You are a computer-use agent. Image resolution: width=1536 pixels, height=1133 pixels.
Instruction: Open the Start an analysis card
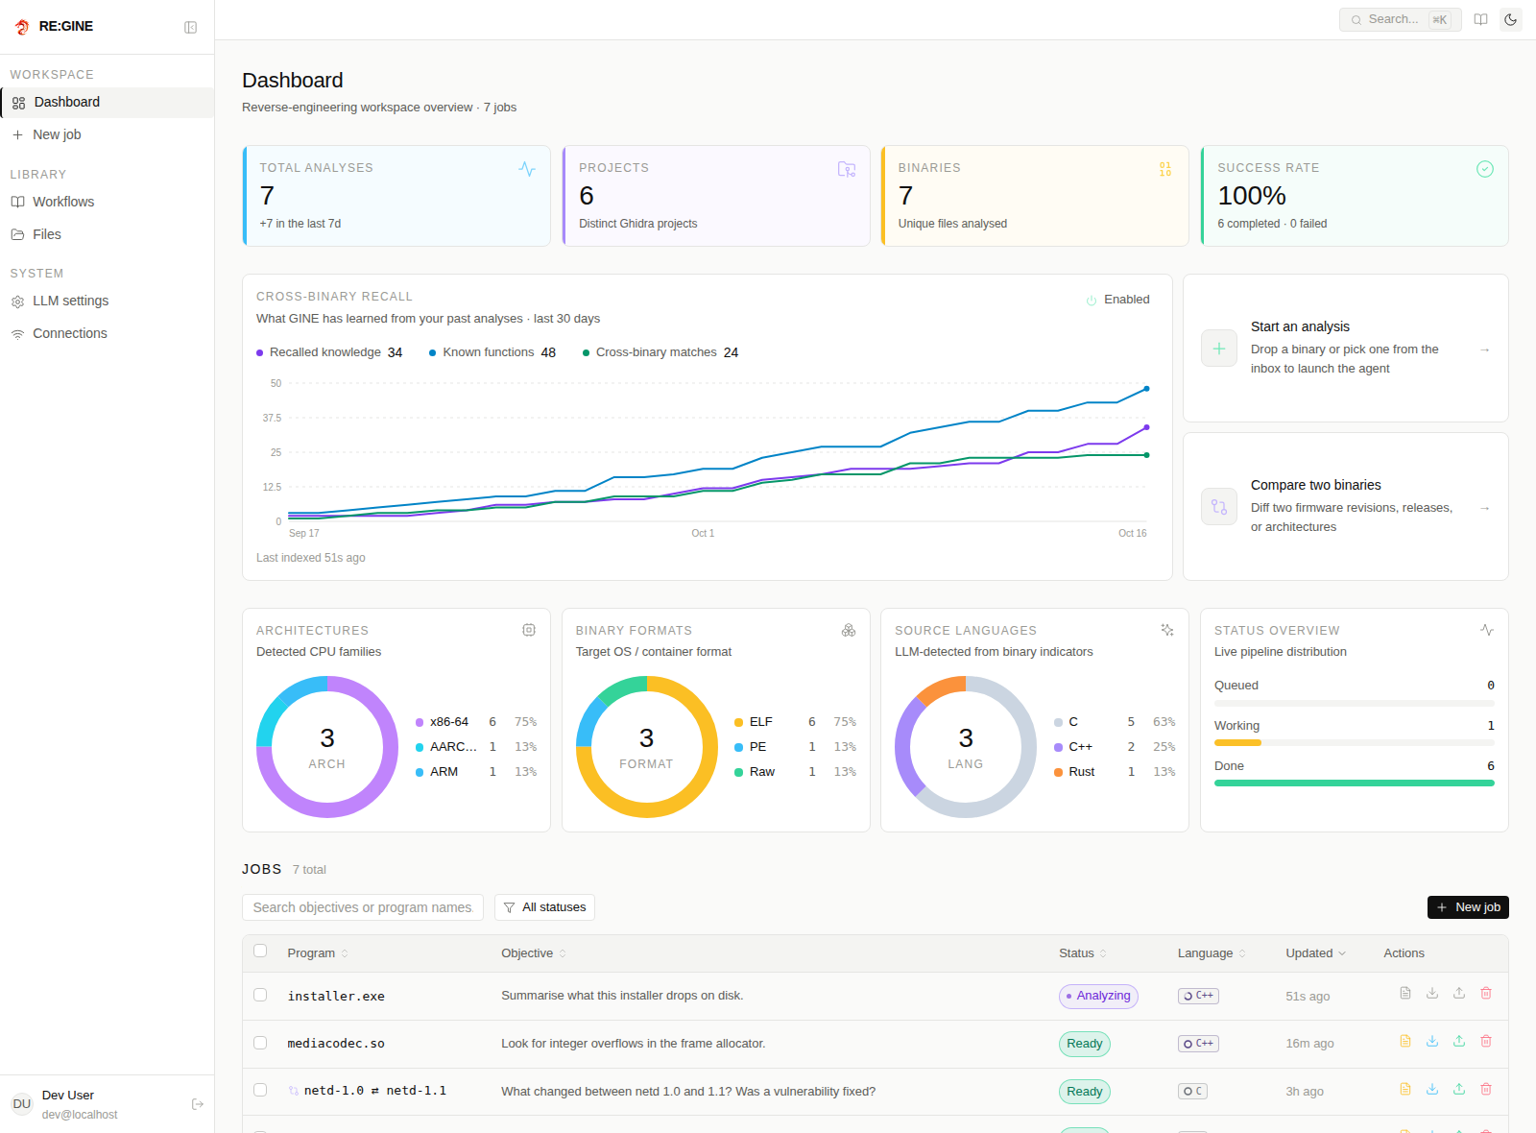(1346, 349)
